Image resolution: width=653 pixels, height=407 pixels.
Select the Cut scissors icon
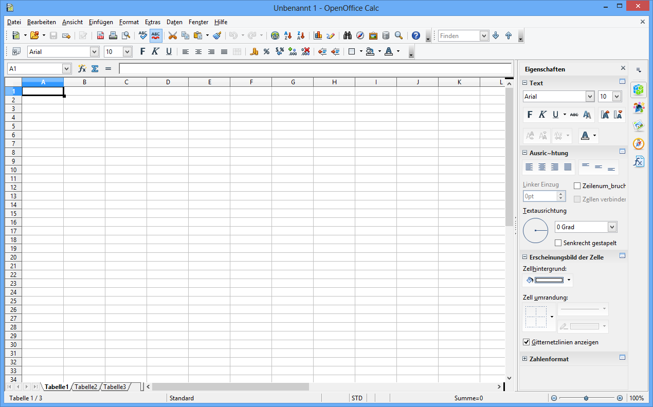coord(172,35)
